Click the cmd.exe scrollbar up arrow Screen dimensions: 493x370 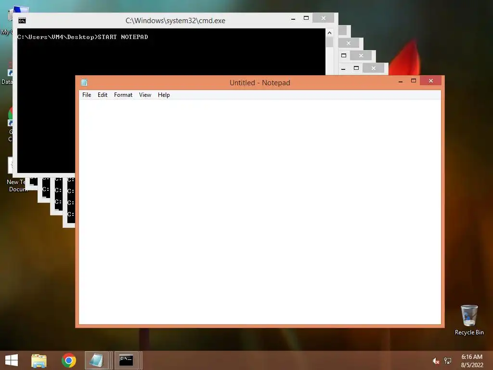pos(329,33)
